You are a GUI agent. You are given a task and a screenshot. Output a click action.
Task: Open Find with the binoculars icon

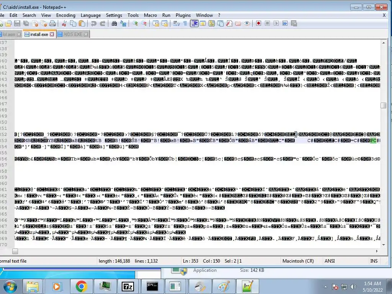114,23
